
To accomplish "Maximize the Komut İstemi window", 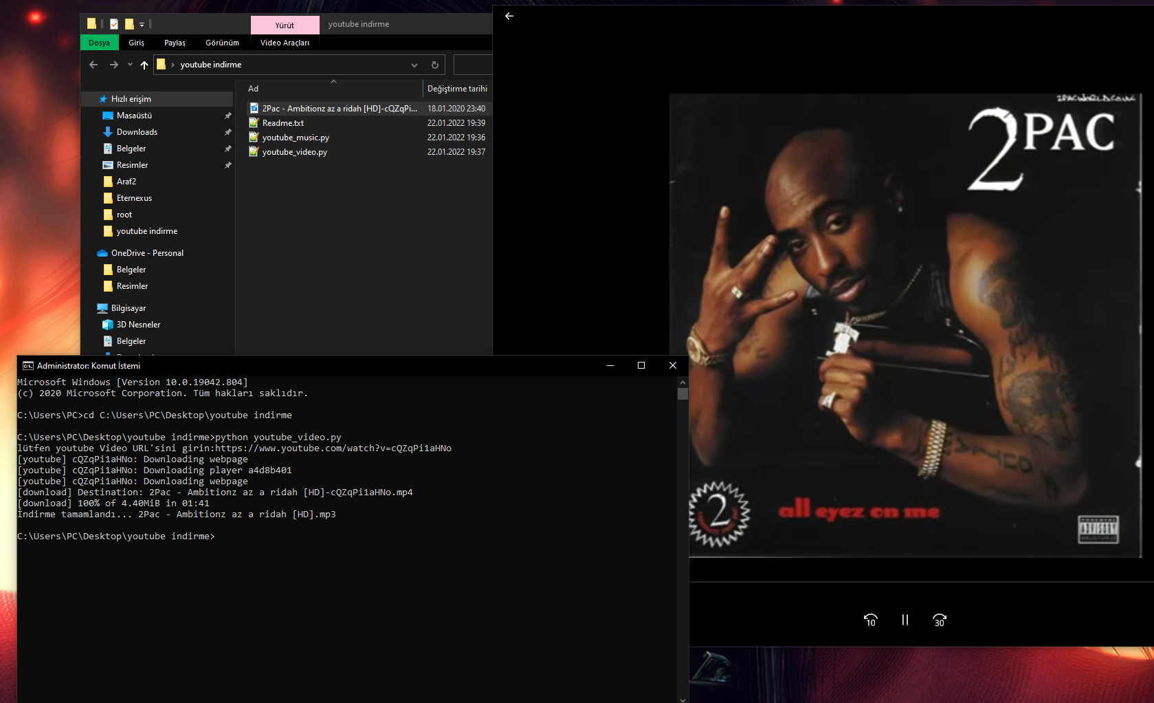I will [641, 366].
